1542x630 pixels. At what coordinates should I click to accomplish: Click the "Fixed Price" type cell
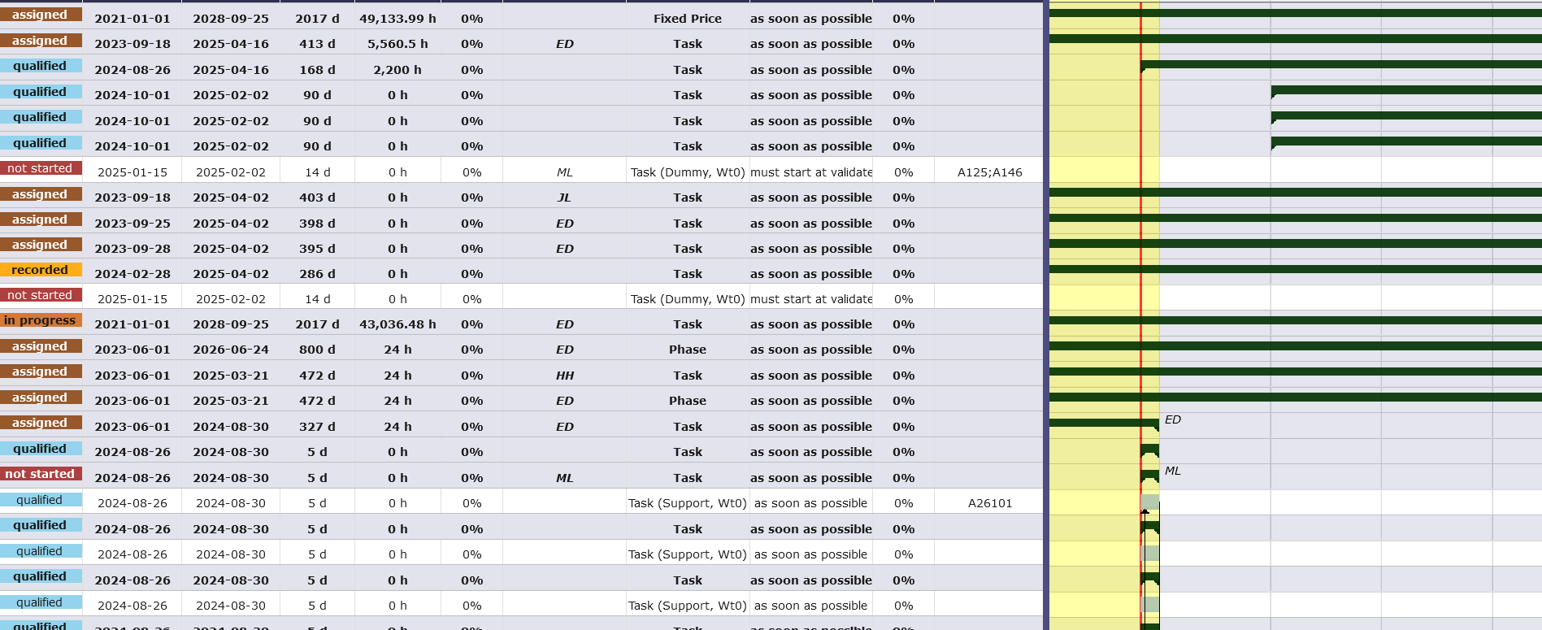point(687,19)
